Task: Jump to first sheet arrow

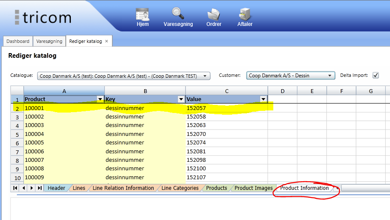Action: [x=15, y=188]
